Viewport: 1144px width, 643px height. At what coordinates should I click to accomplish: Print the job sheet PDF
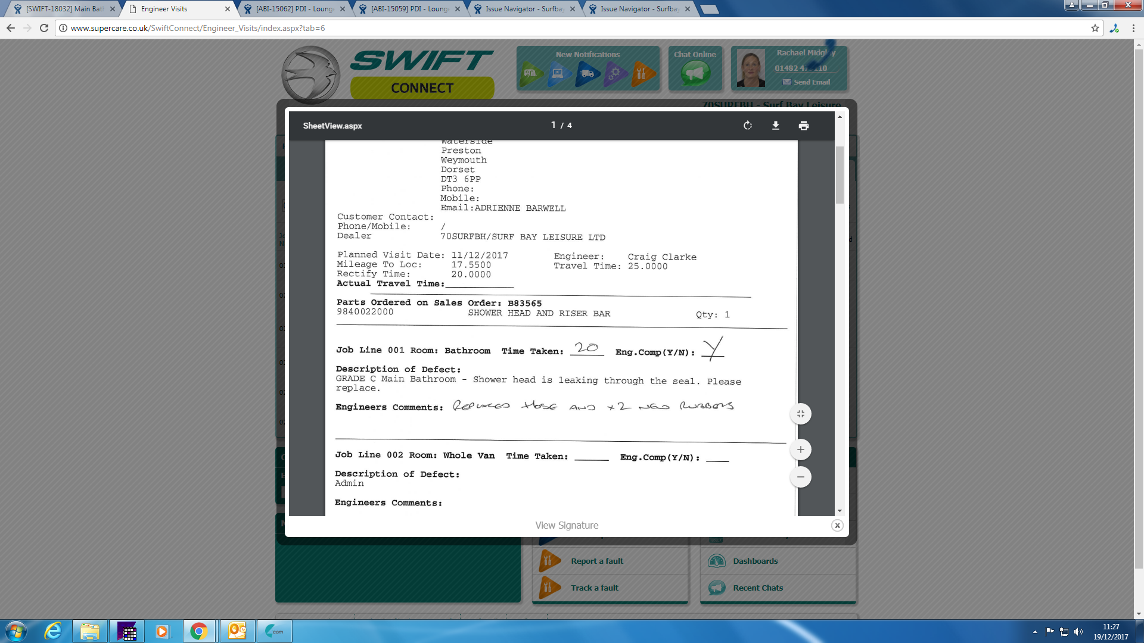804,126
